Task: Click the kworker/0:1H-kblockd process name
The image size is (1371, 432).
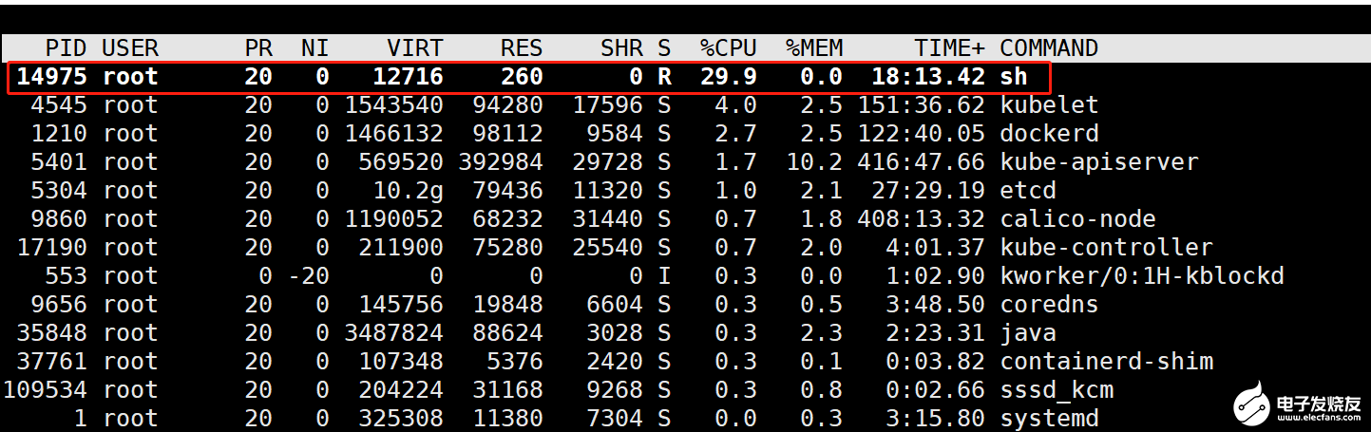Action: pyautogui.click(x=1142, y=276)
